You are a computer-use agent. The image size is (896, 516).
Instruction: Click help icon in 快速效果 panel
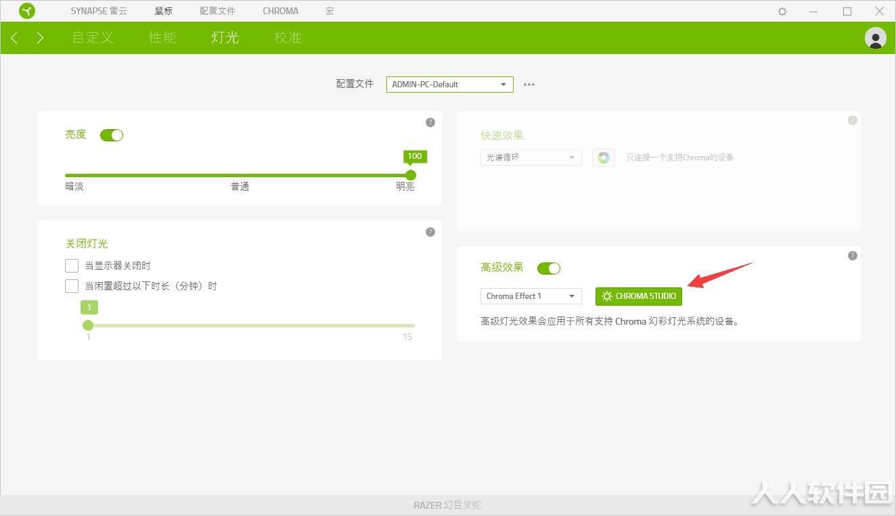[853, 120]
